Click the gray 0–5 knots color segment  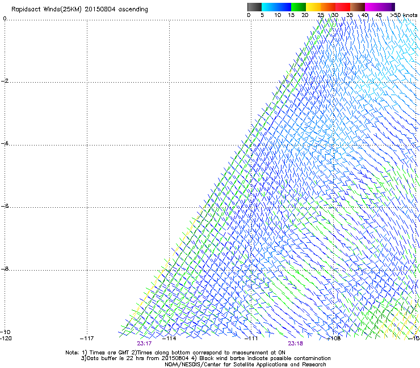coord(254,7)
